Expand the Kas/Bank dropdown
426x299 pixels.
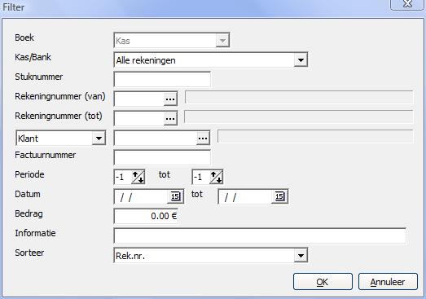pos(301,59)
